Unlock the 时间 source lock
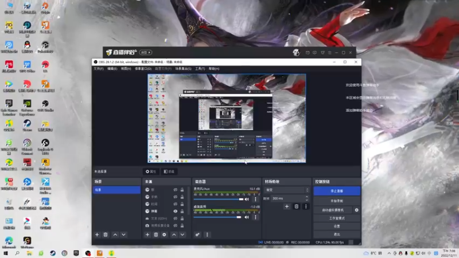 coord(182,204)
